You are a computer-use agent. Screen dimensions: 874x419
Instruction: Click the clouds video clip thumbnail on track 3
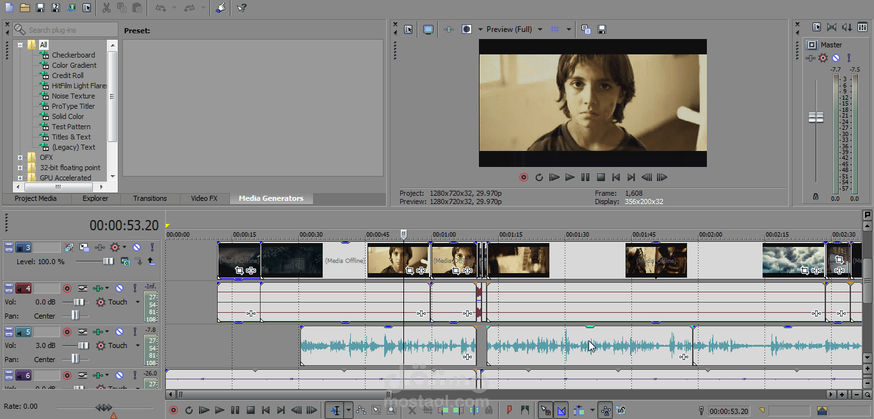pos(794,260)
